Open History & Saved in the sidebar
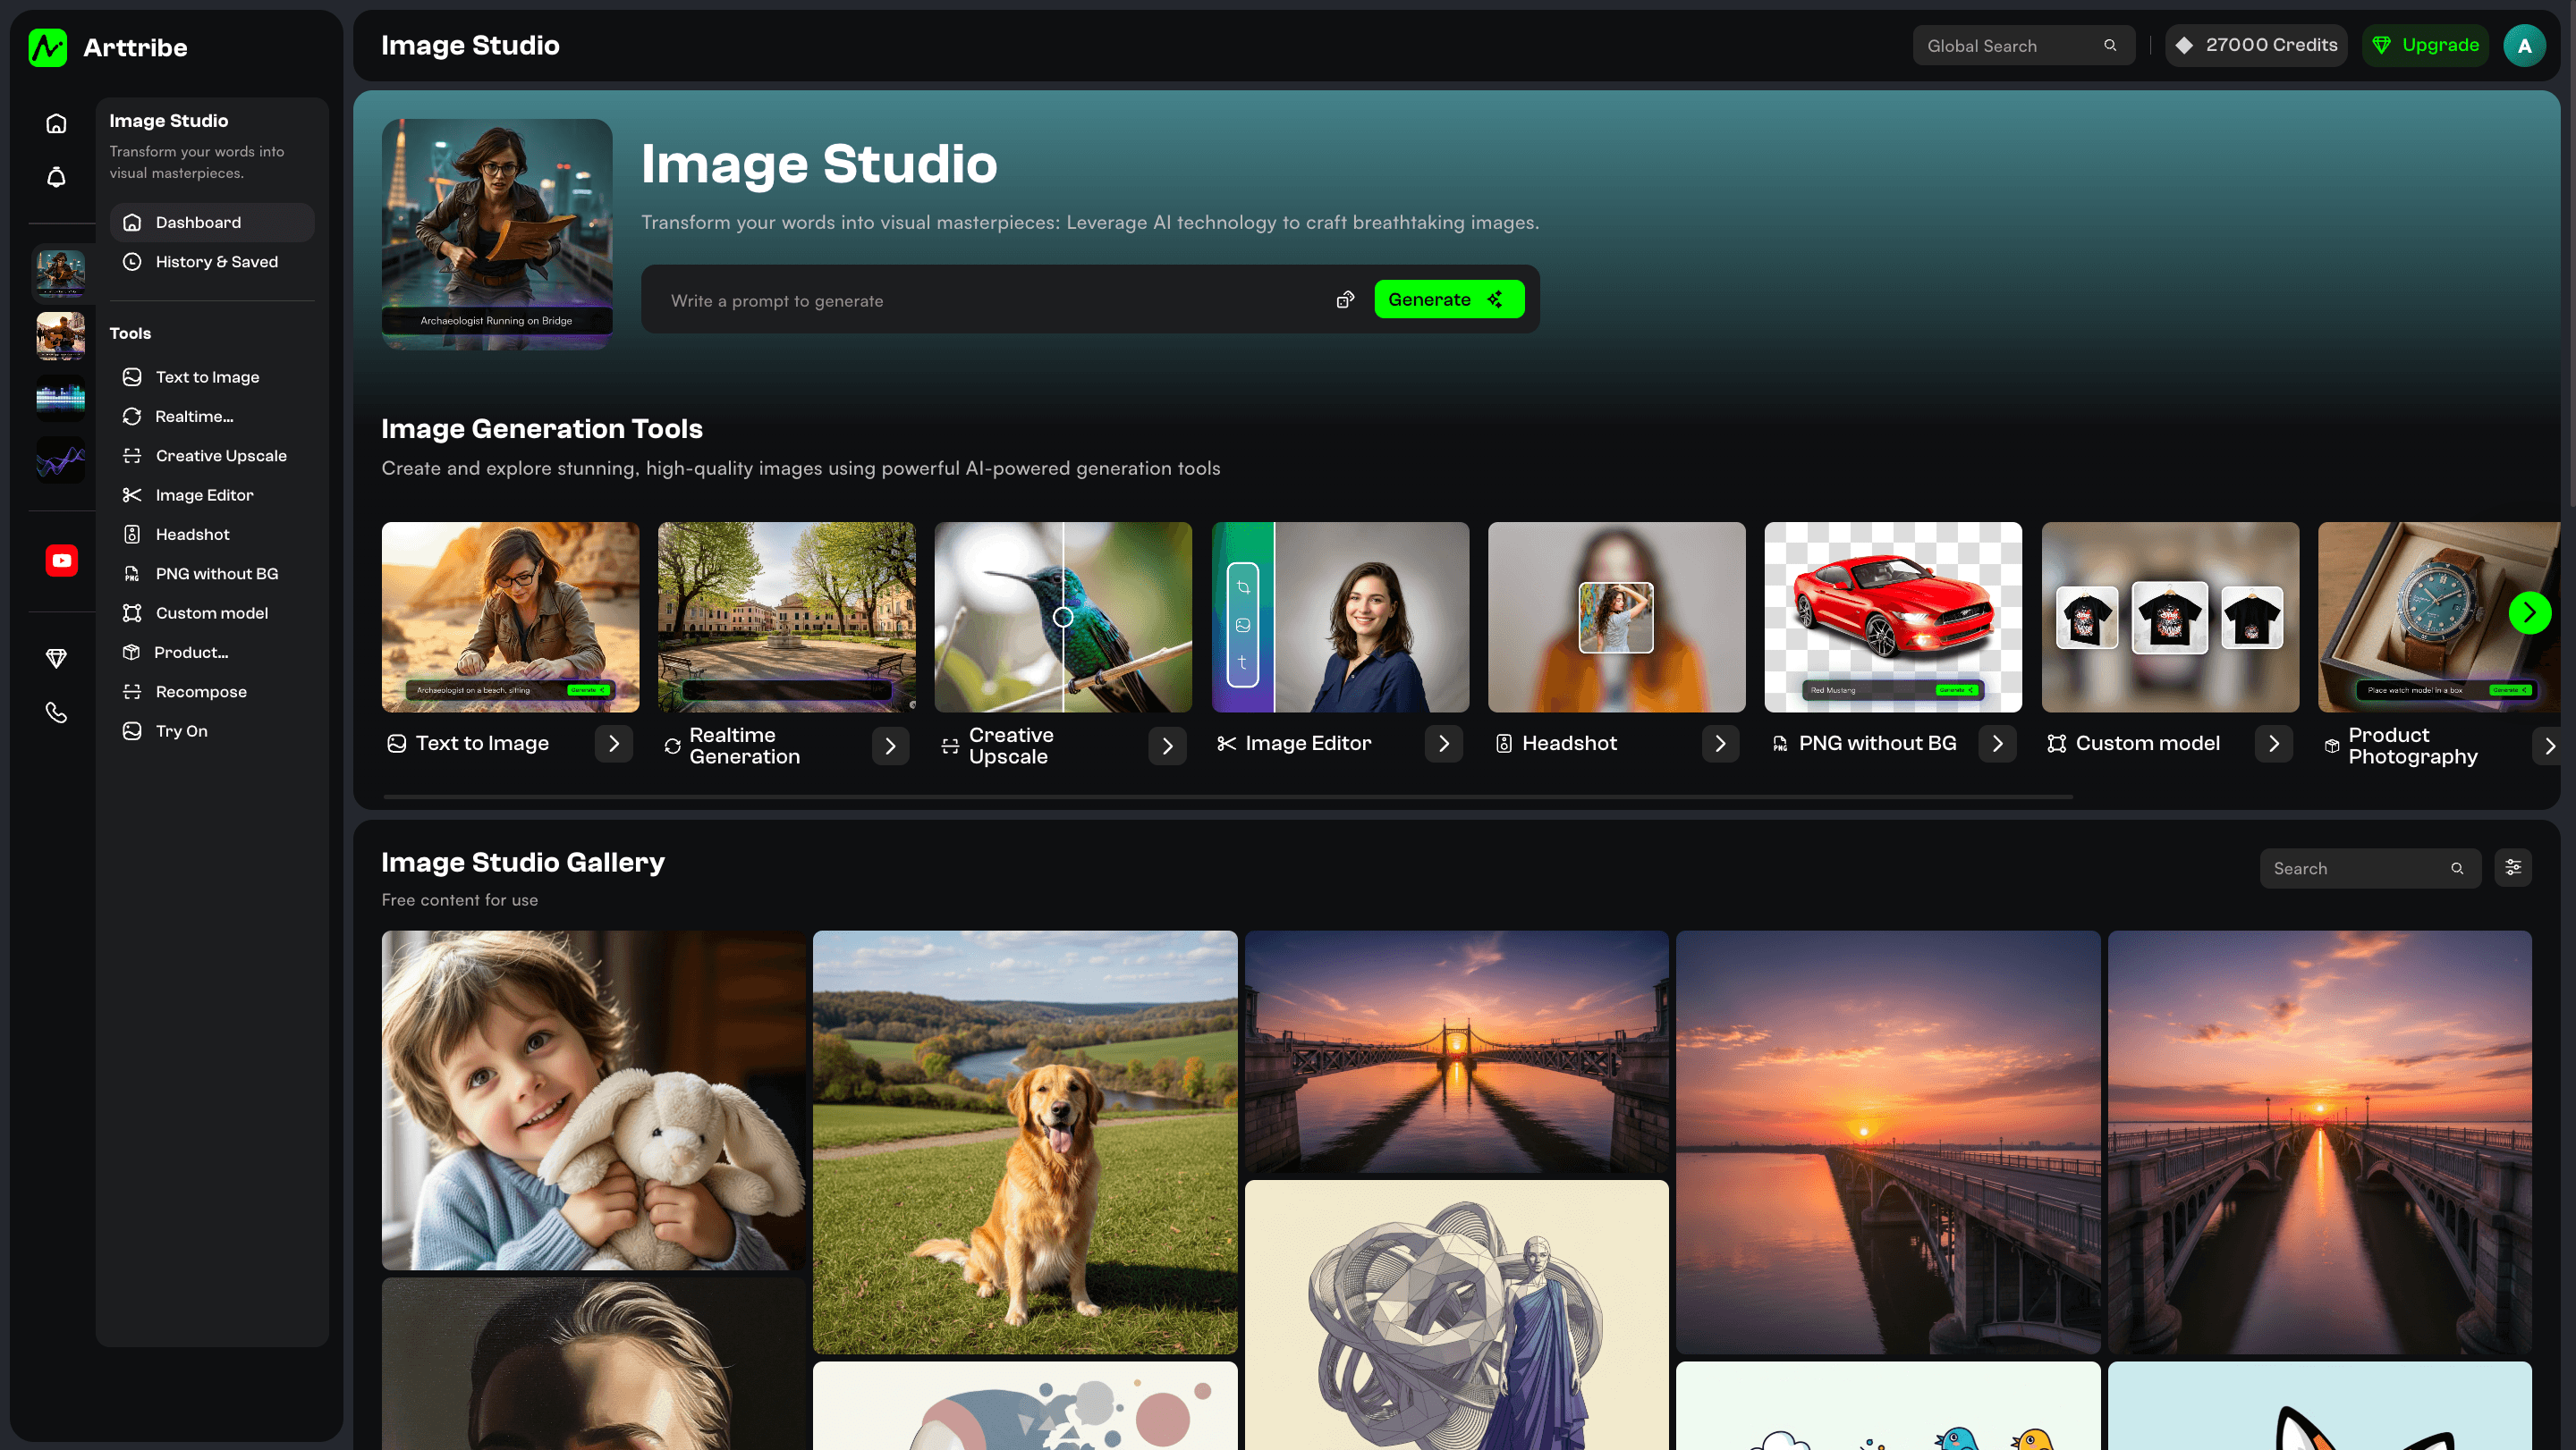Viewport: 2576px width, 1450px height. coord(212,262)
